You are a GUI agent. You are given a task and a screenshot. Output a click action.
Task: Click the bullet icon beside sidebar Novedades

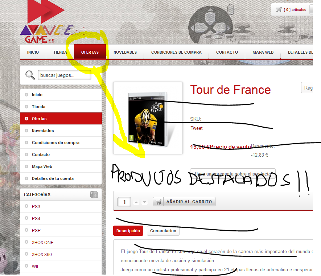pyautogui.click(x=26, y=131)
